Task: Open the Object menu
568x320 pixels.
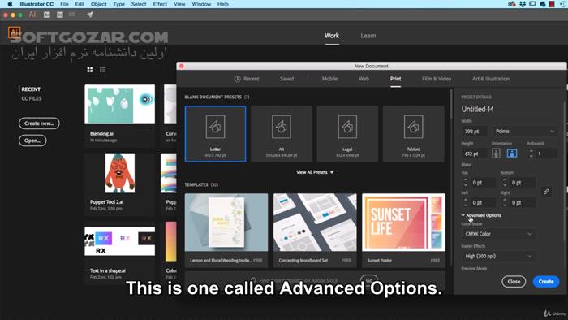Action: (x=98, y=4)
